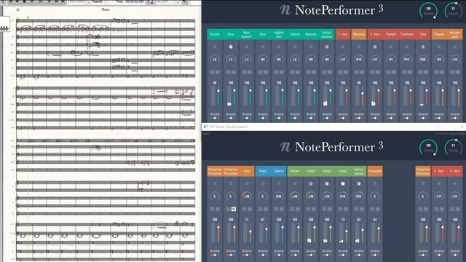Image resolution: width=466 pixels, height=262 pixels.
Task: Open the Piano channel name selector
Action: (263, 171)
